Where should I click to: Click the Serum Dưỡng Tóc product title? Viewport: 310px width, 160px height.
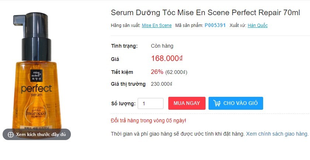pyautogui.click(x=205, y=13)
